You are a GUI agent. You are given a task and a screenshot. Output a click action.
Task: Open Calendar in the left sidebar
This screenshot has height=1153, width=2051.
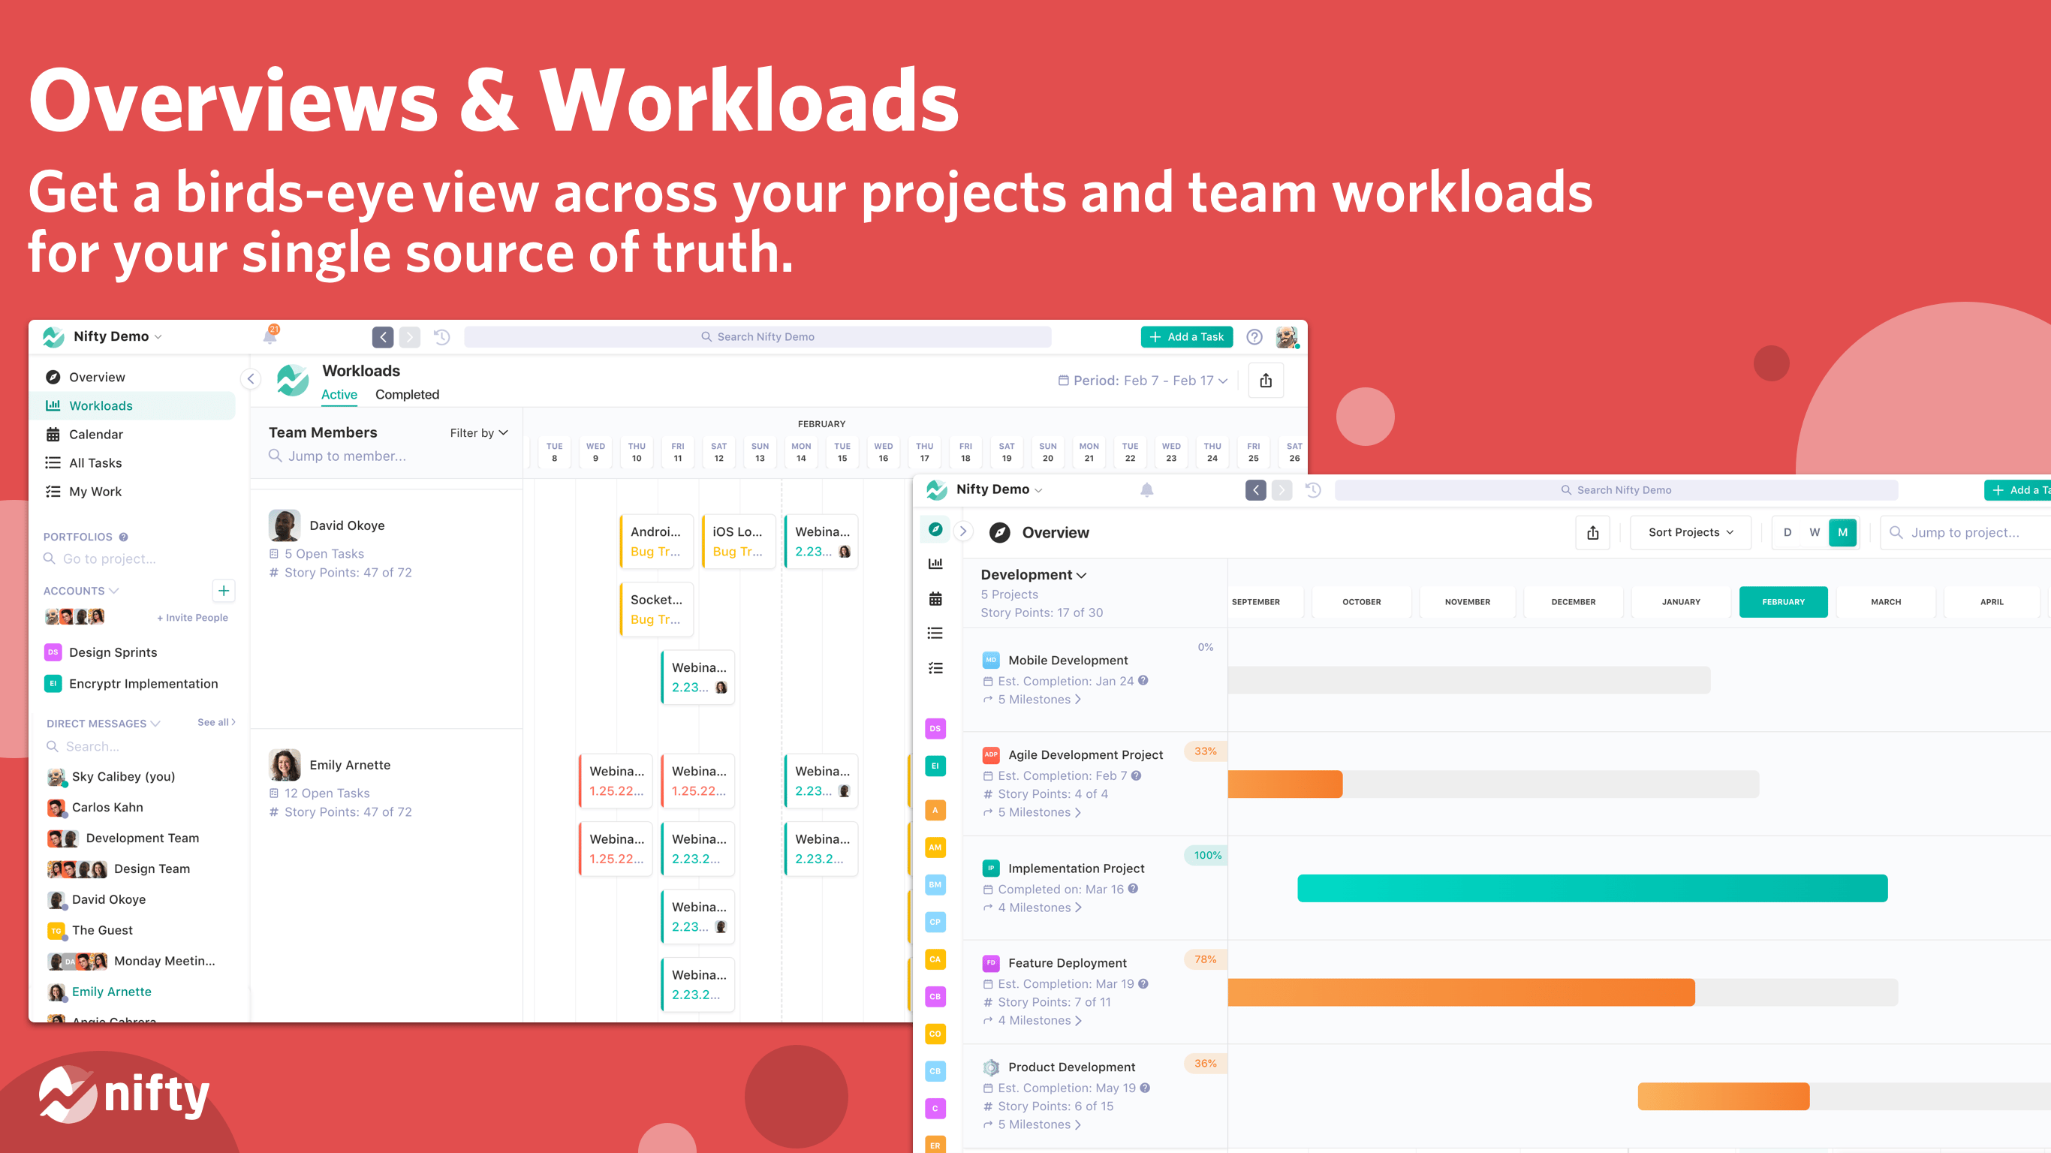coord(95,434)
